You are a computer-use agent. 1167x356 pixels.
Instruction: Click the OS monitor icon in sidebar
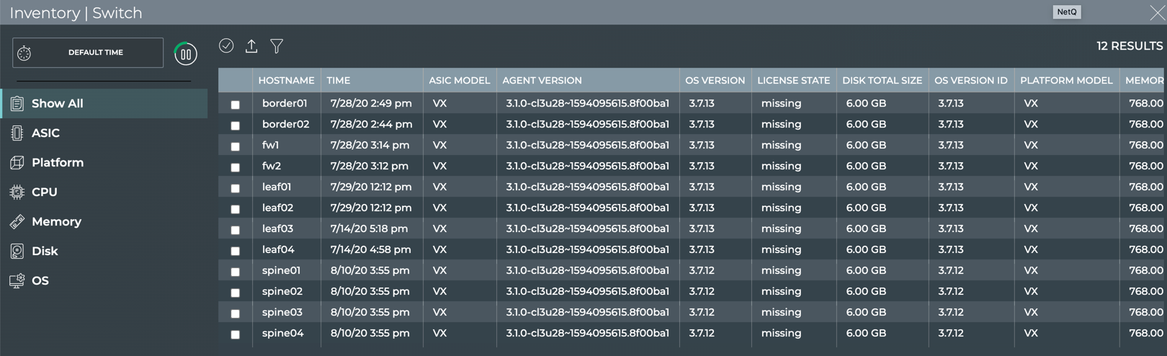click(17, 280)
